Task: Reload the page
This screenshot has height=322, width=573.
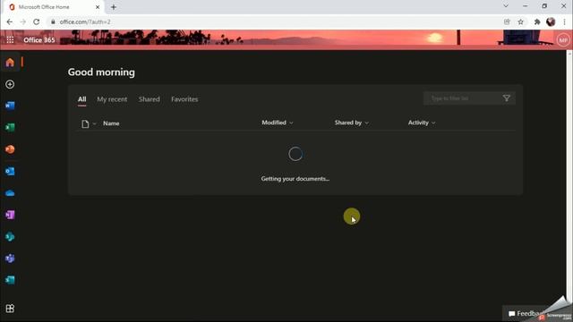Action: (36, 21)
